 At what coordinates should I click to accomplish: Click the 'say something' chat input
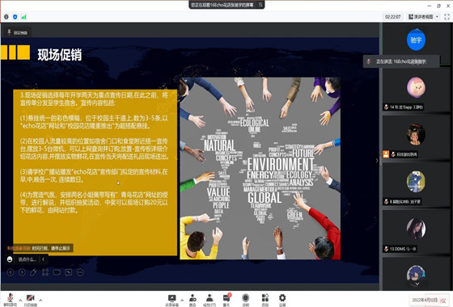[x=27, y=259]
